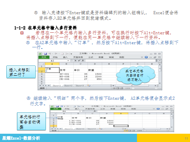Click the name box showing E6

pos(65,111)
